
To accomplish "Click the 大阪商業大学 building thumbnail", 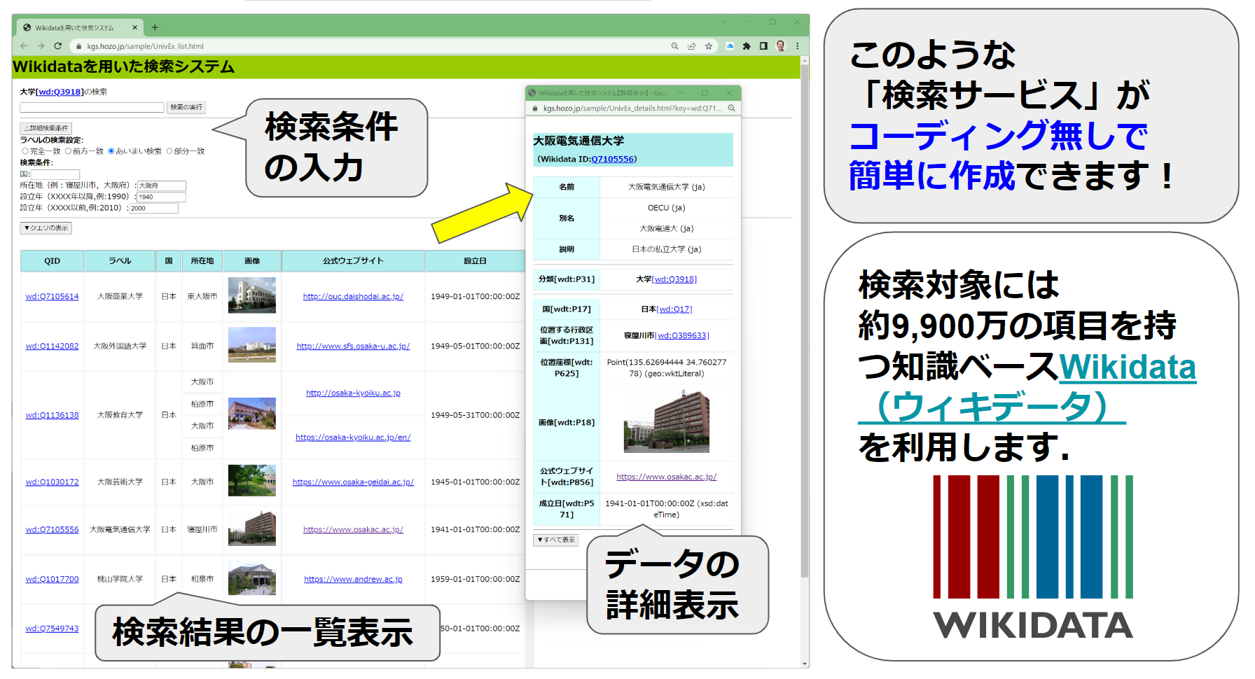I will 252,295.
